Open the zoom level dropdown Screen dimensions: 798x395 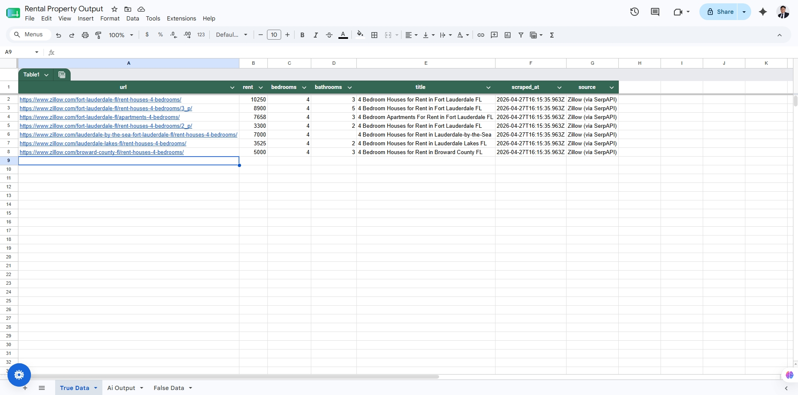[x=121, y=35]
